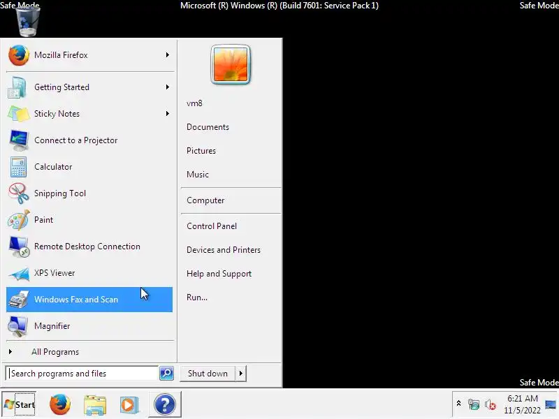
Task: Open the XPS Viewer icon
Action: [x=19, y=273]
